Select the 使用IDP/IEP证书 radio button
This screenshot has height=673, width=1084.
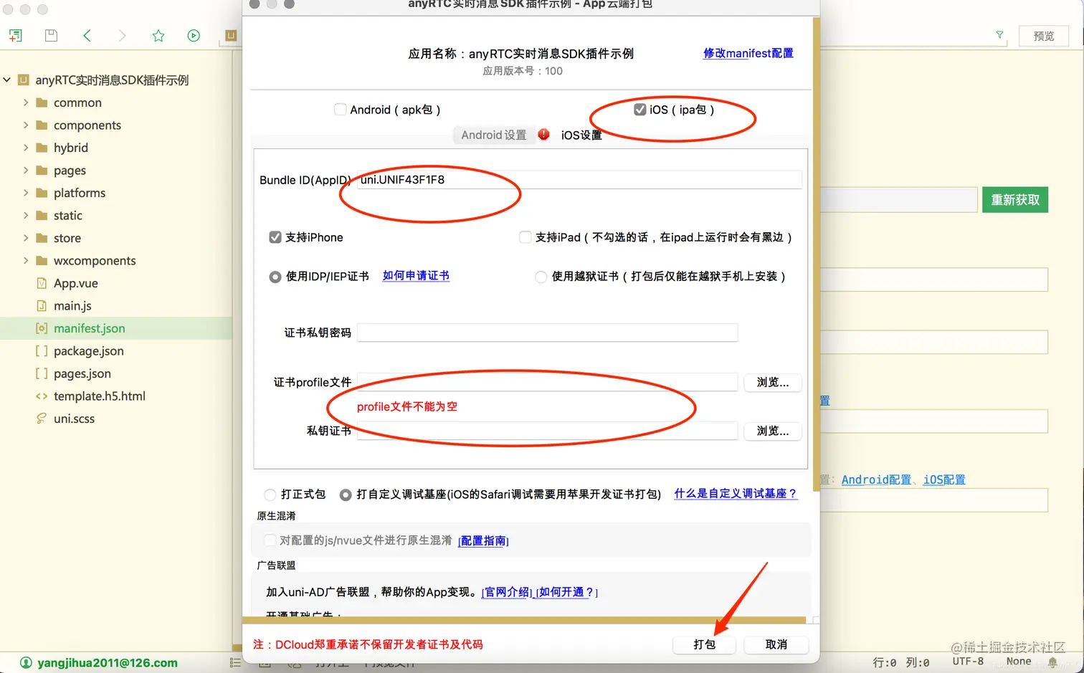pos(275,277)
